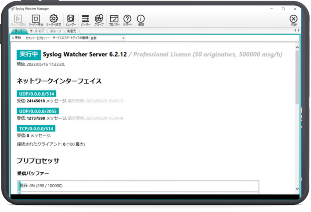This screenshot has height=212, width=311.
Task: Click the greyed サーバー開始 start icon
Action: 18,20
